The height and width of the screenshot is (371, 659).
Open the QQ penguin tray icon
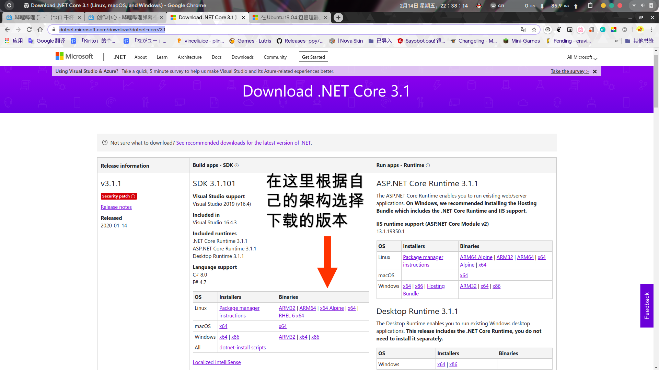479,5
